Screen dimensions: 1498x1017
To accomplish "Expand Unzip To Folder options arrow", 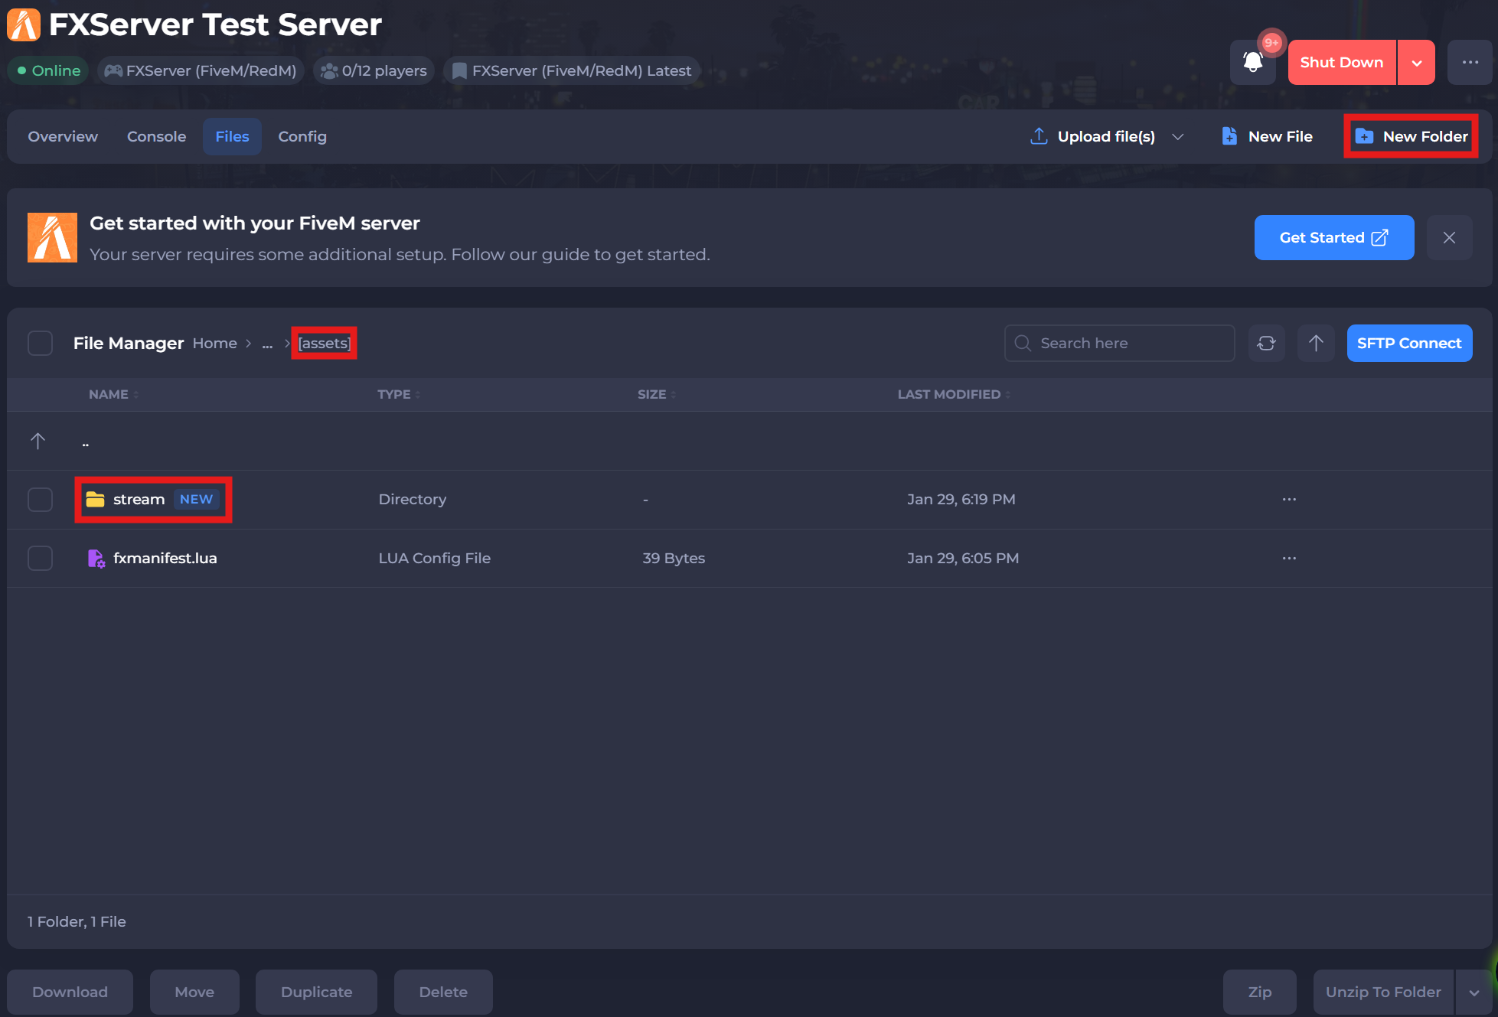I will click(x=1474, y=992).
